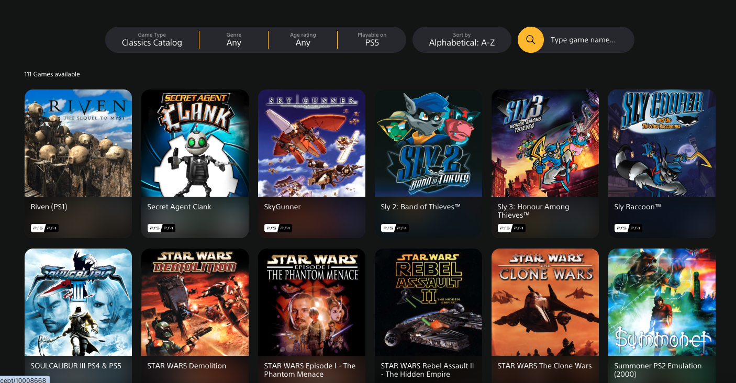Click the PS4 badge under Sly 2: Band of Thieves
The image size is (736, 383).
point(402,228)
